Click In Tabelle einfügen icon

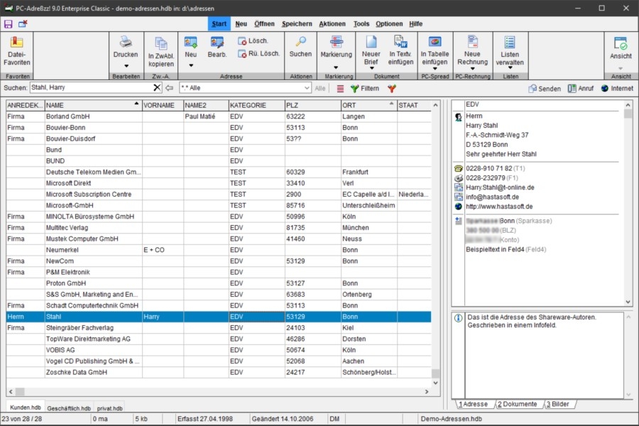435,42
